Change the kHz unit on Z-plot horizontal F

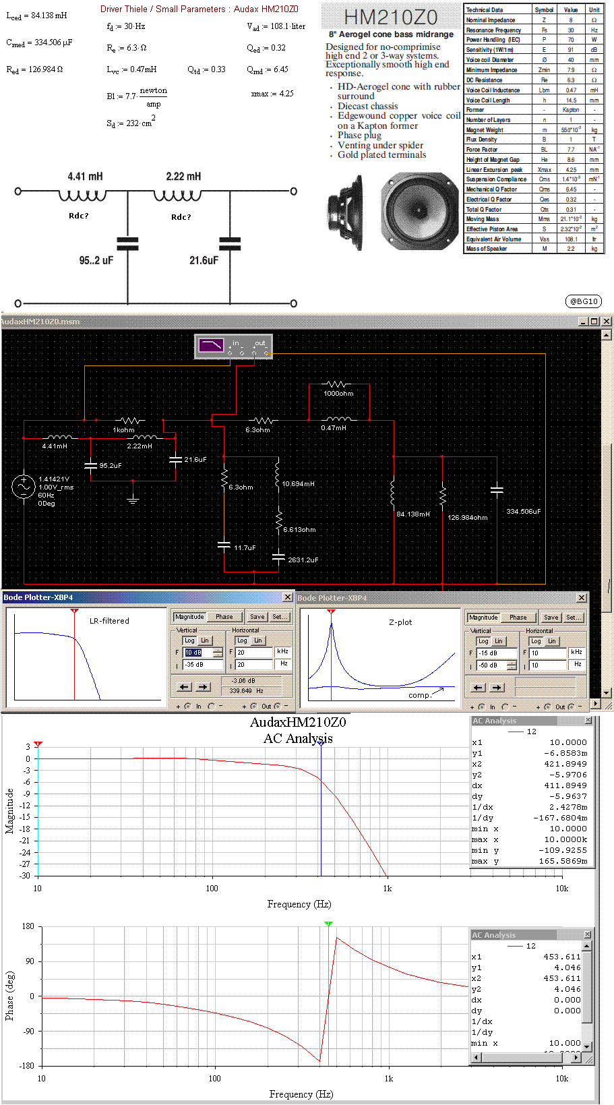pyautogui.click(x=576, y=653)
